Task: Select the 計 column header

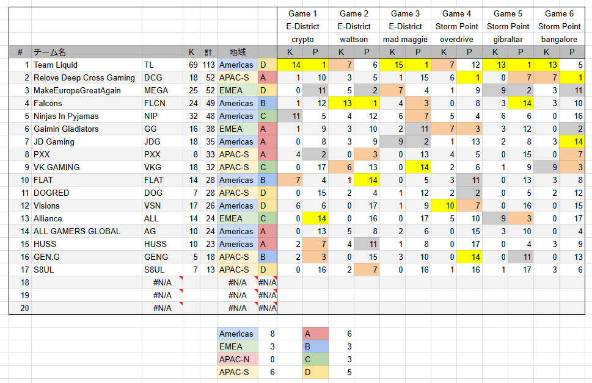Action: pos(208,52)
